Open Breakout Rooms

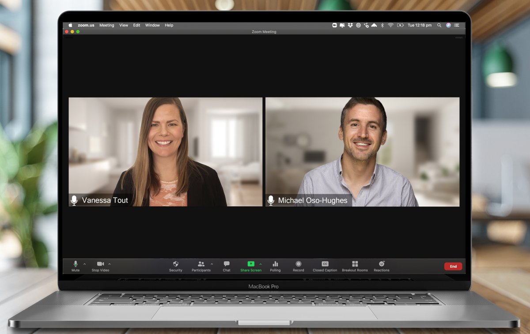tap(355, 264)
